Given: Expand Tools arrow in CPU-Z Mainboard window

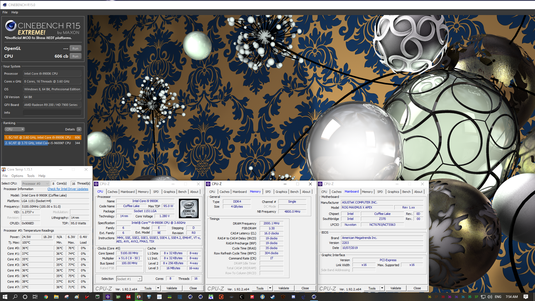Looking at the screenshot, I should pyautogui.click(x=382, y=288).
